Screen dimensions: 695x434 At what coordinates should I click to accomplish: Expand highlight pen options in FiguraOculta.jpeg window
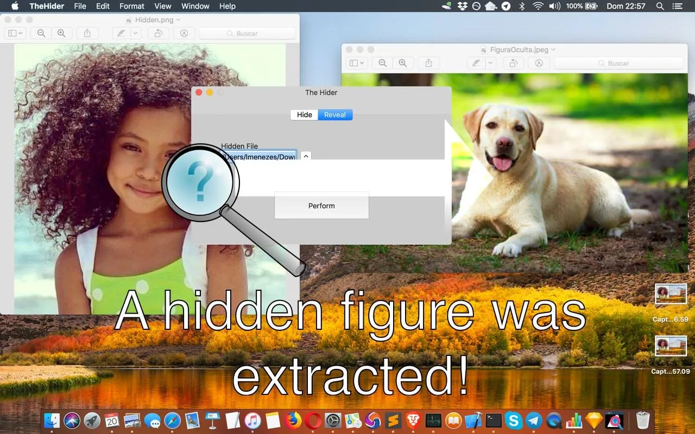pyautogui.click(x=491, y=63)
